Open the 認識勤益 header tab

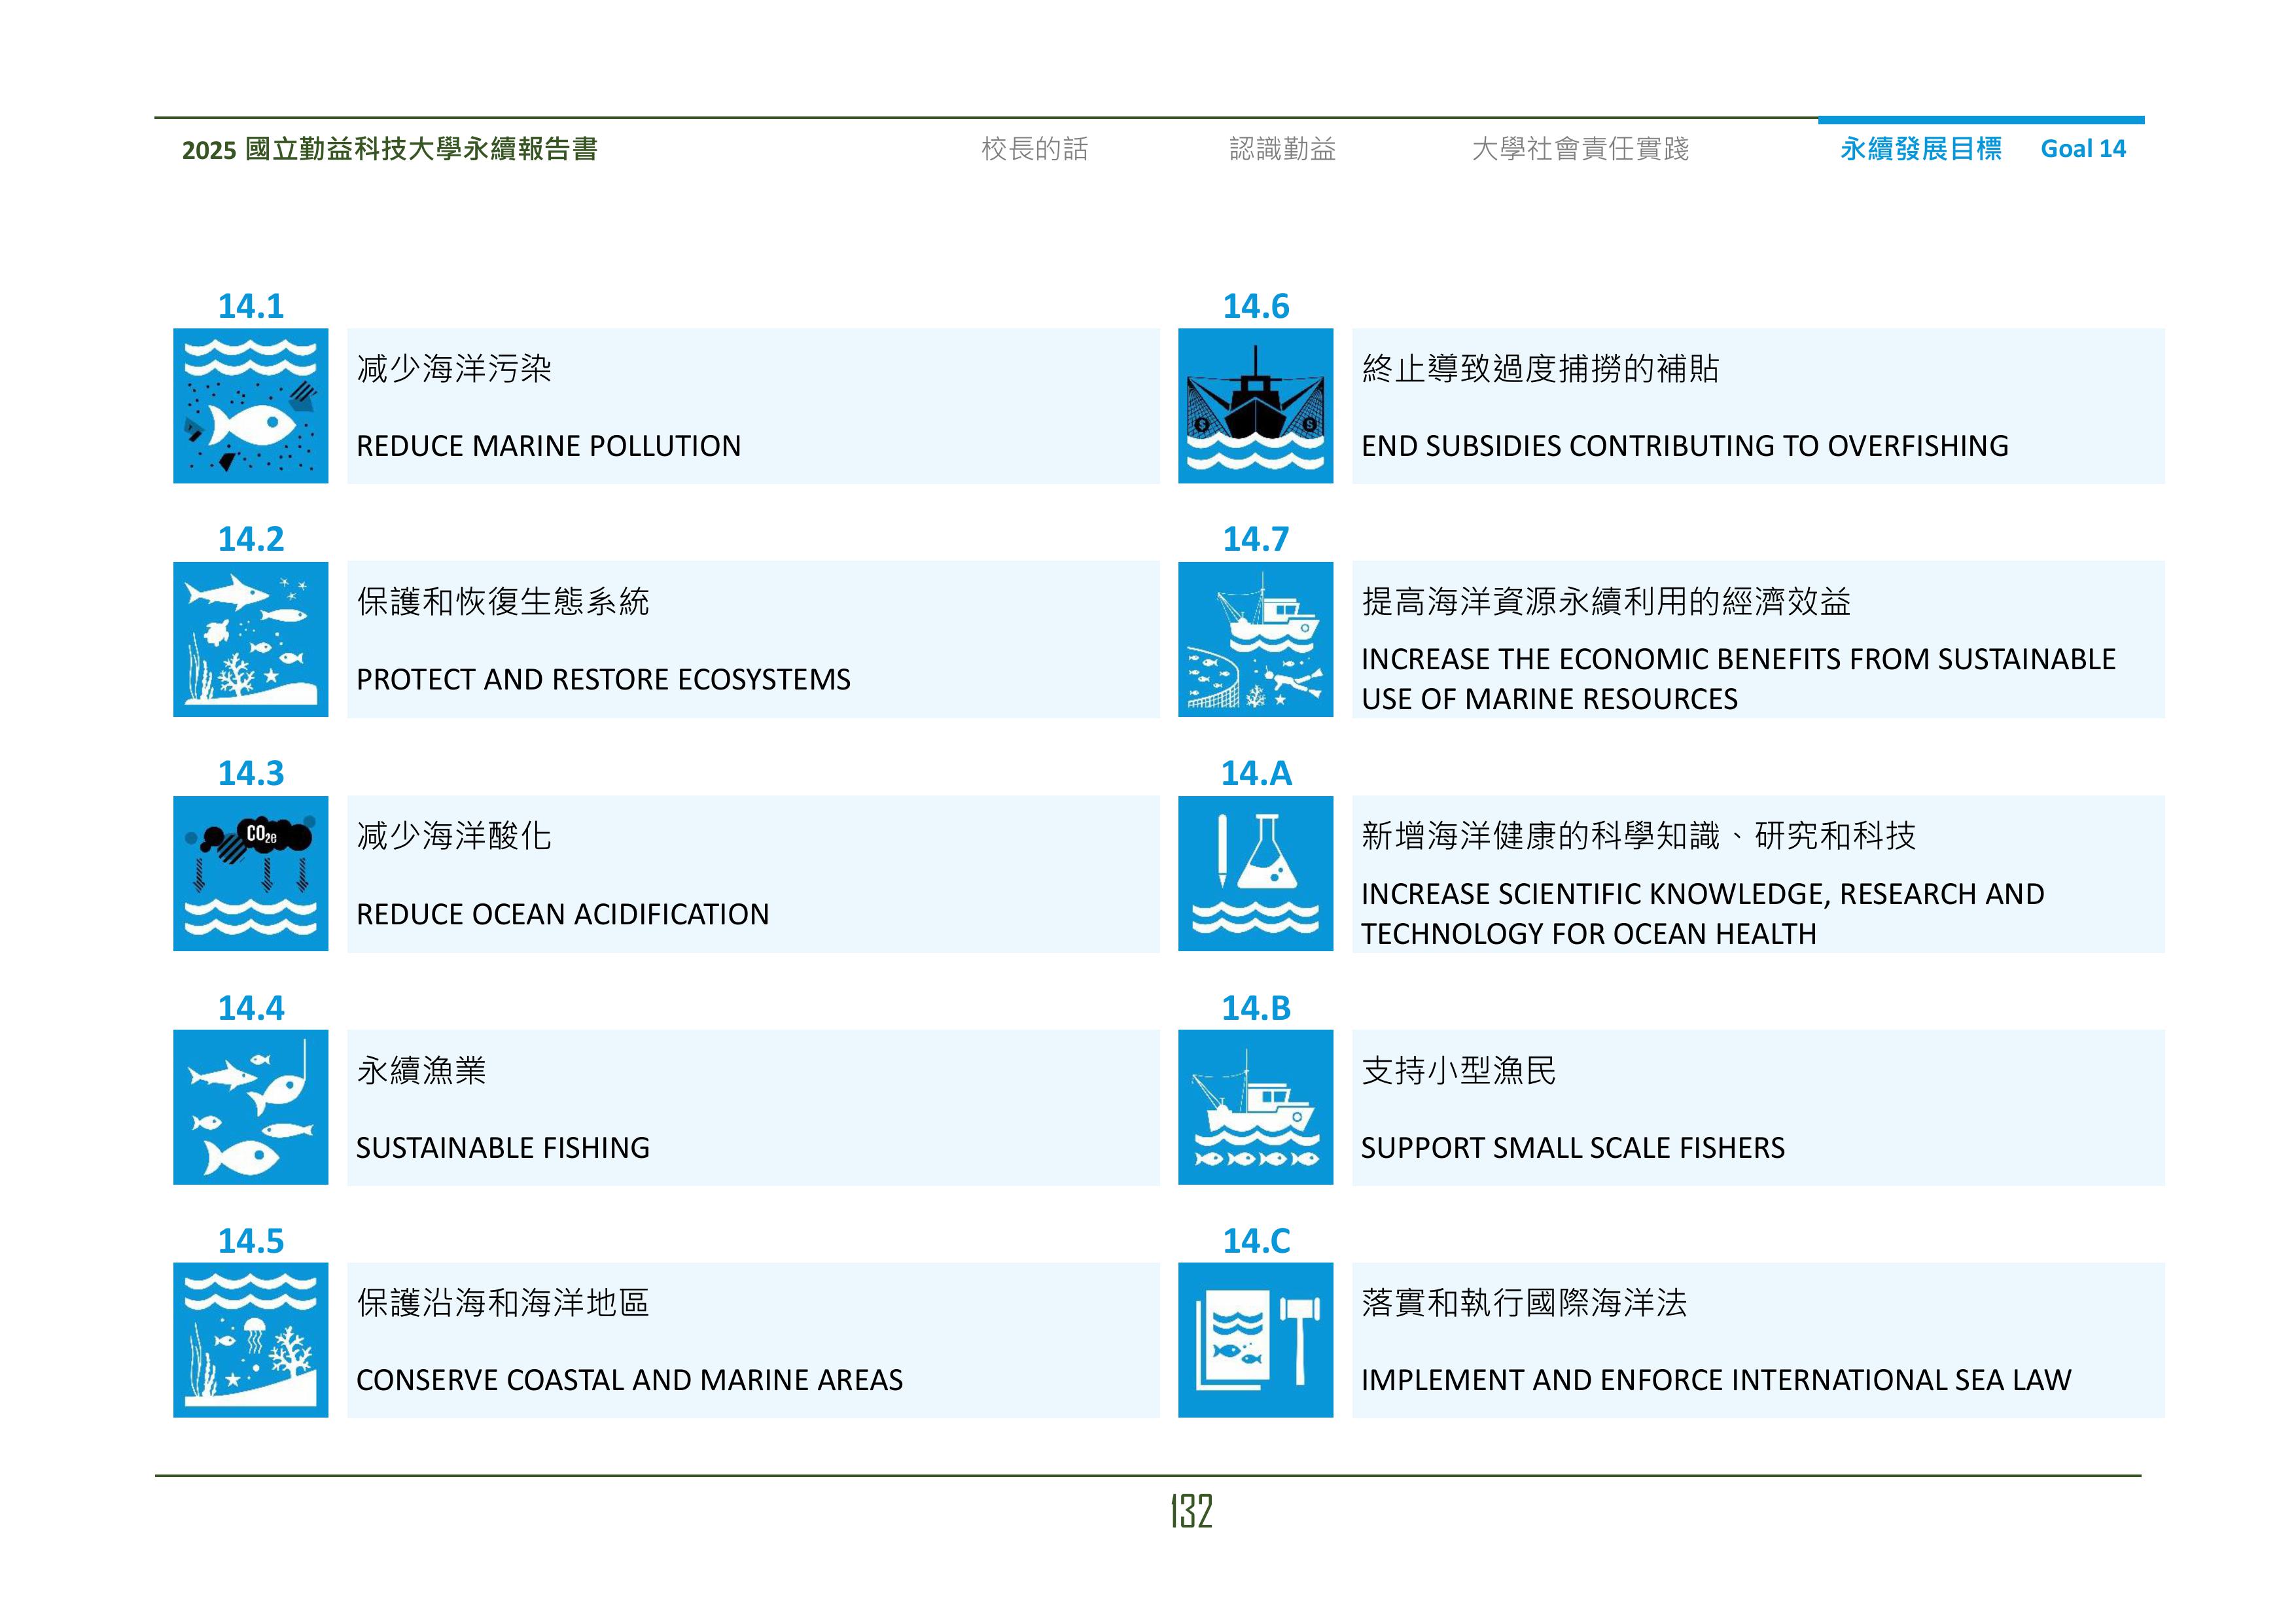point(1282,149)
